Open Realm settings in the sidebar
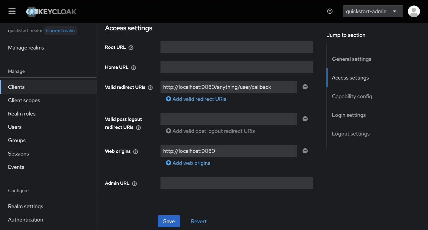This screenshot has width=428, height=230. 48,206
